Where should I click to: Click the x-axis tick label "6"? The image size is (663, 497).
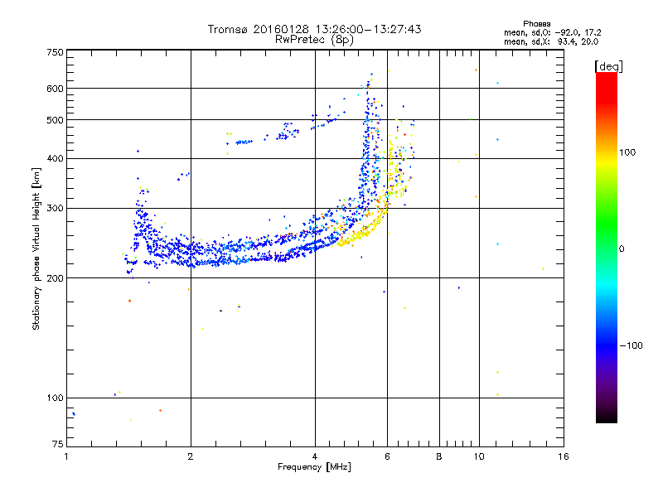(x=387, y=456)
